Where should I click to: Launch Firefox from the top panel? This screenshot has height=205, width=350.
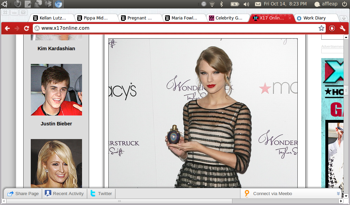click(x=17, y=4)
